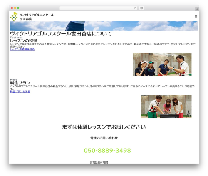The width and height of the screenshot is (208, 176).
Task: Open the hamburger menu icon
Action: [x=196, y=17]
